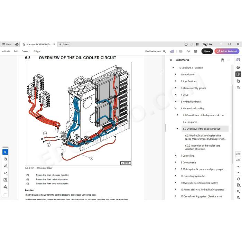This screenshot has width=242, height=242.
Task: Open 9 Main hydraulic pumps bookmark
Action: tap(203, 169)
